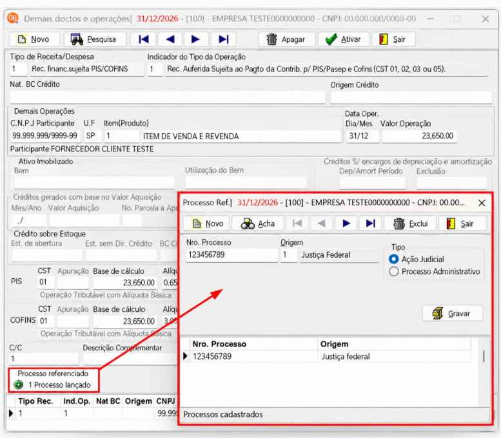
Task: Click COFINS Base de cálculo field
Action: (125, 321)
